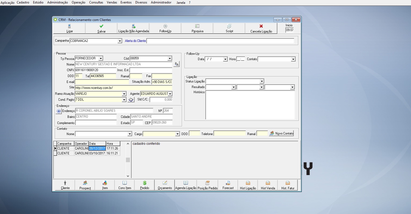Open Hist Ligação
The image size is (411, 214).
point(248,185)
